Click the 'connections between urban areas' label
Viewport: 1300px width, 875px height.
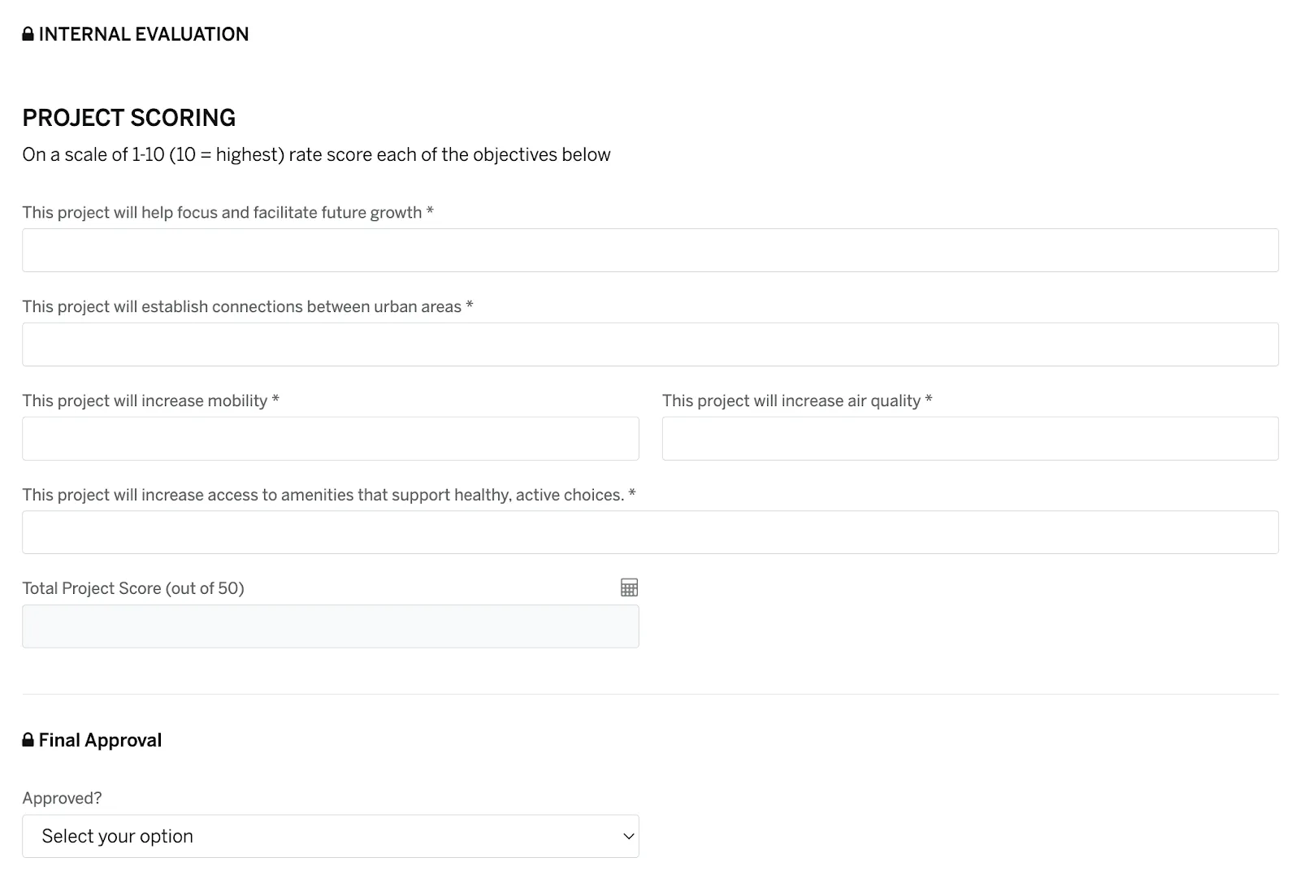[x=247, y=307]
